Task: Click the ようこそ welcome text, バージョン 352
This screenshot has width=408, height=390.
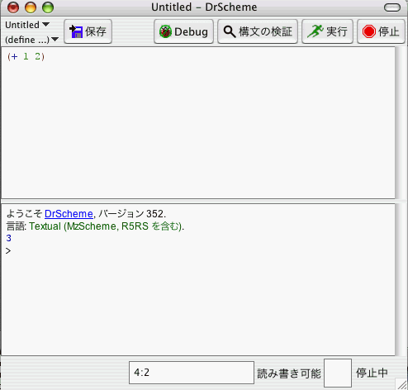Action: click(86, 214)
